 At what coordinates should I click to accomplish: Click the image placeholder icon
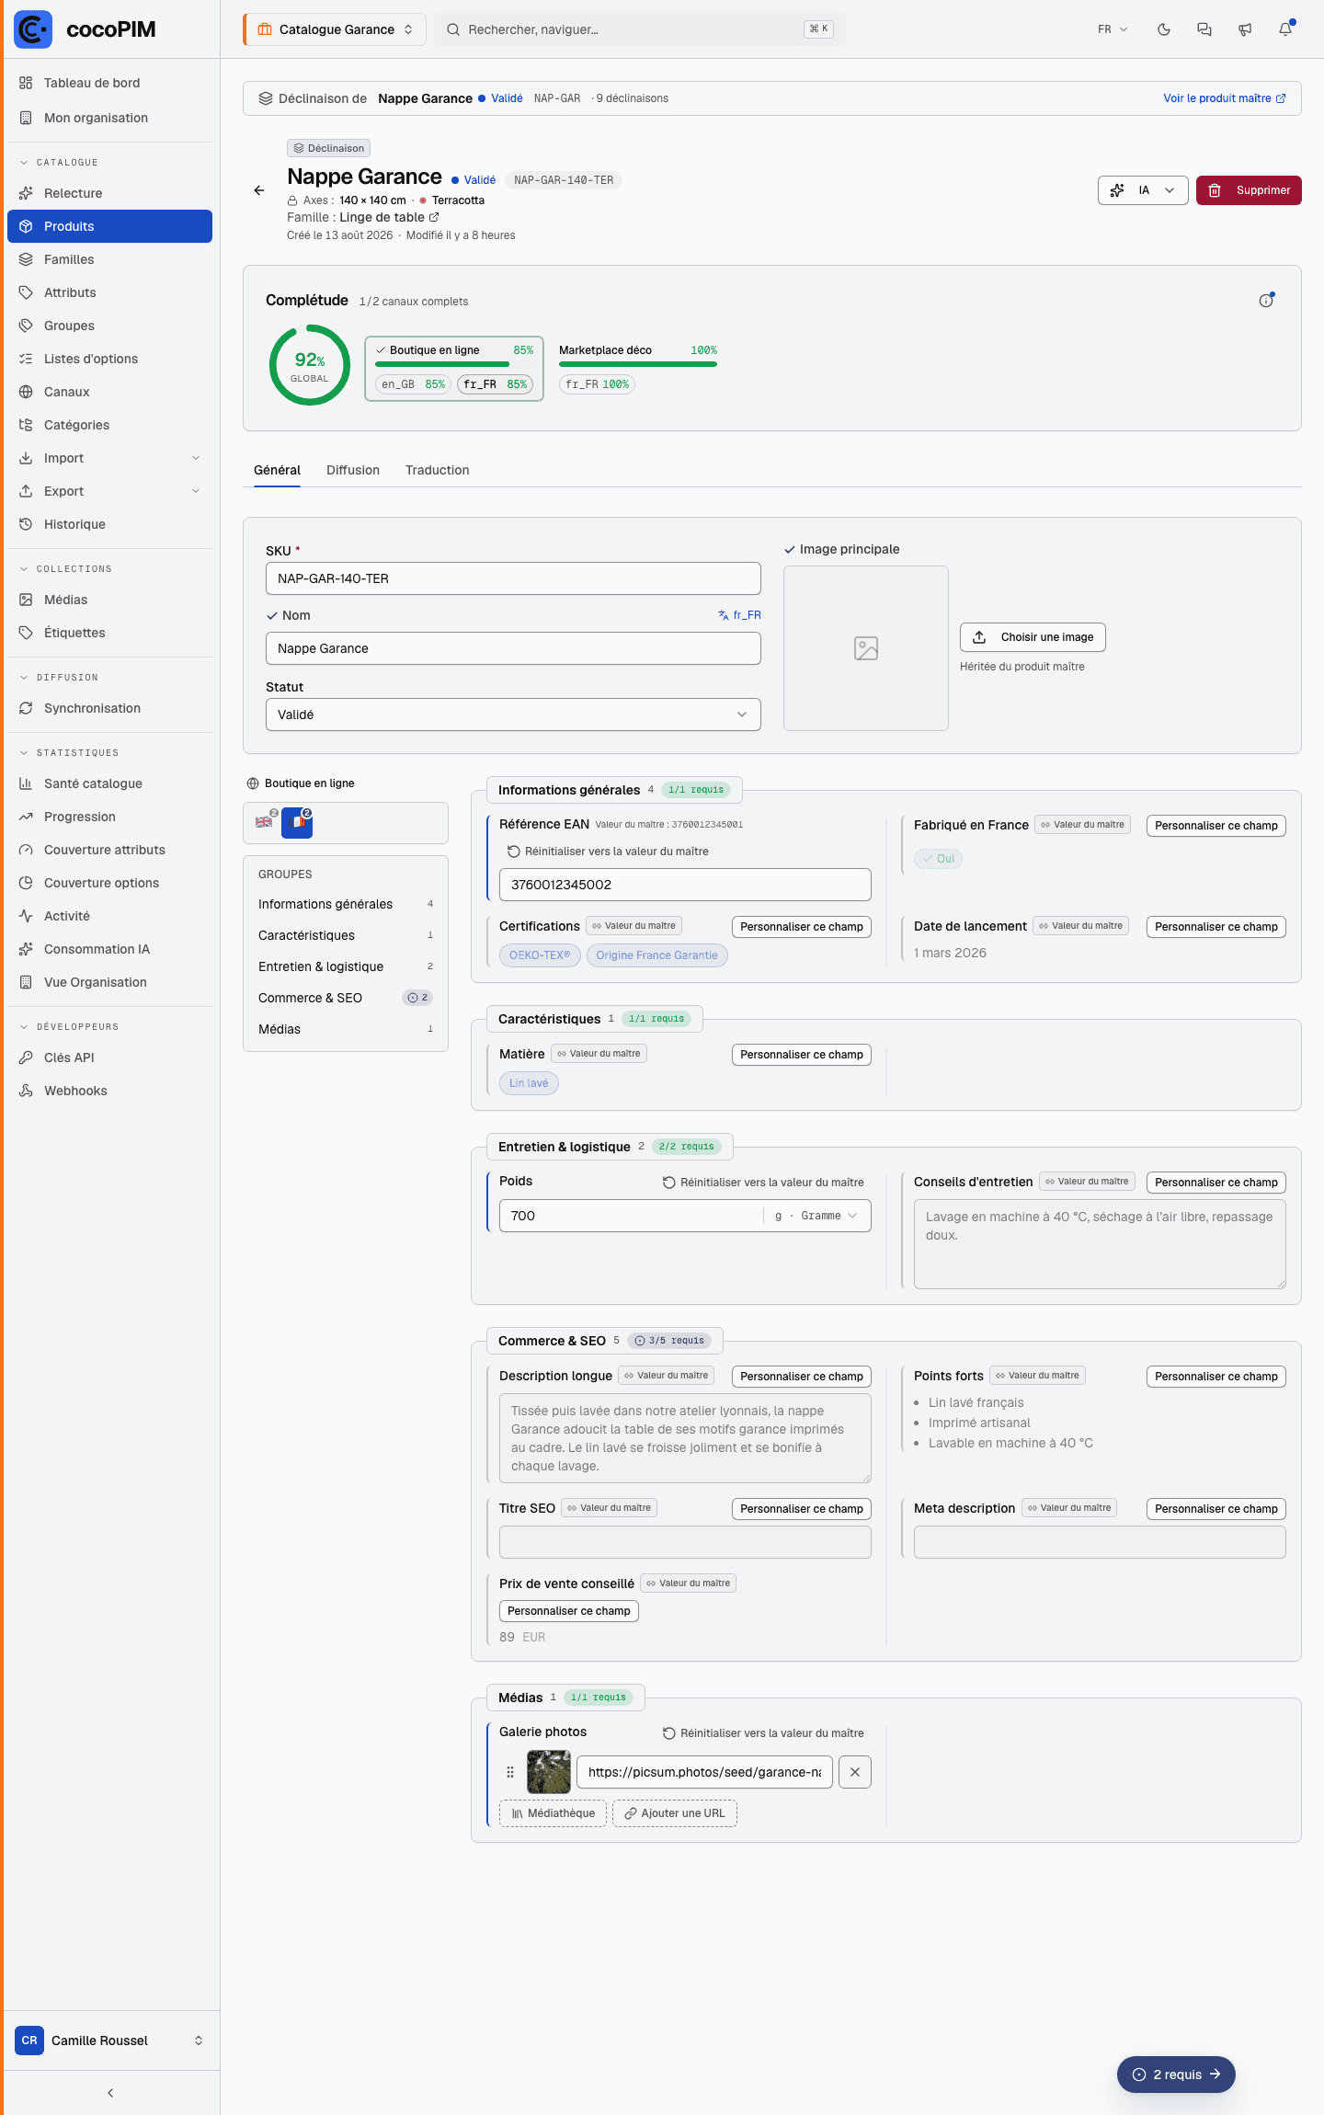point(866,648)
